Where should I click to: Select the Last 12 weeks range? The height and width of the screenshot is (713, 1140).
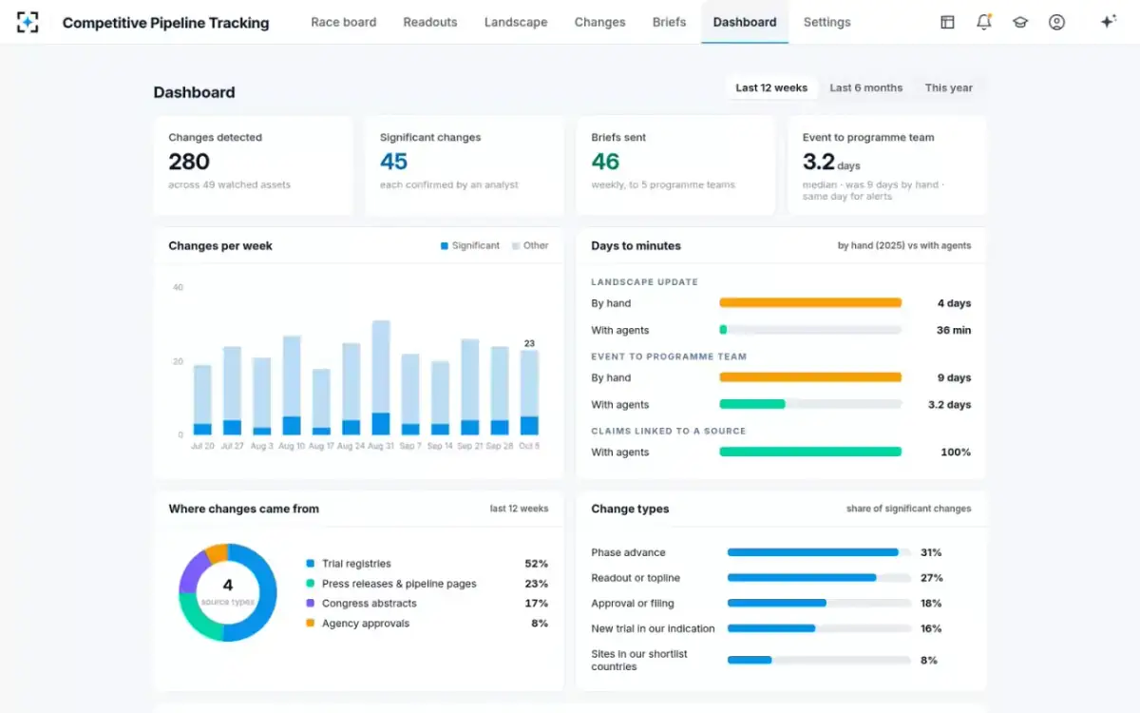click(x=771, y=87)
